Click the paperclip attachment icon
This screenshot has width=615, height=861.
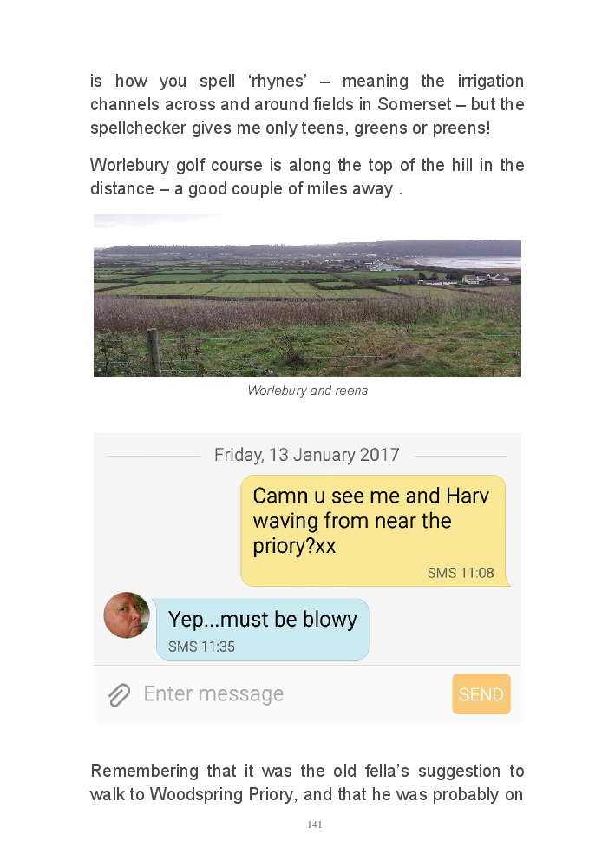(119, 694)
